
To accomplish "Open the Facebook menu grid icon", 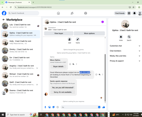I will [129, 13].
